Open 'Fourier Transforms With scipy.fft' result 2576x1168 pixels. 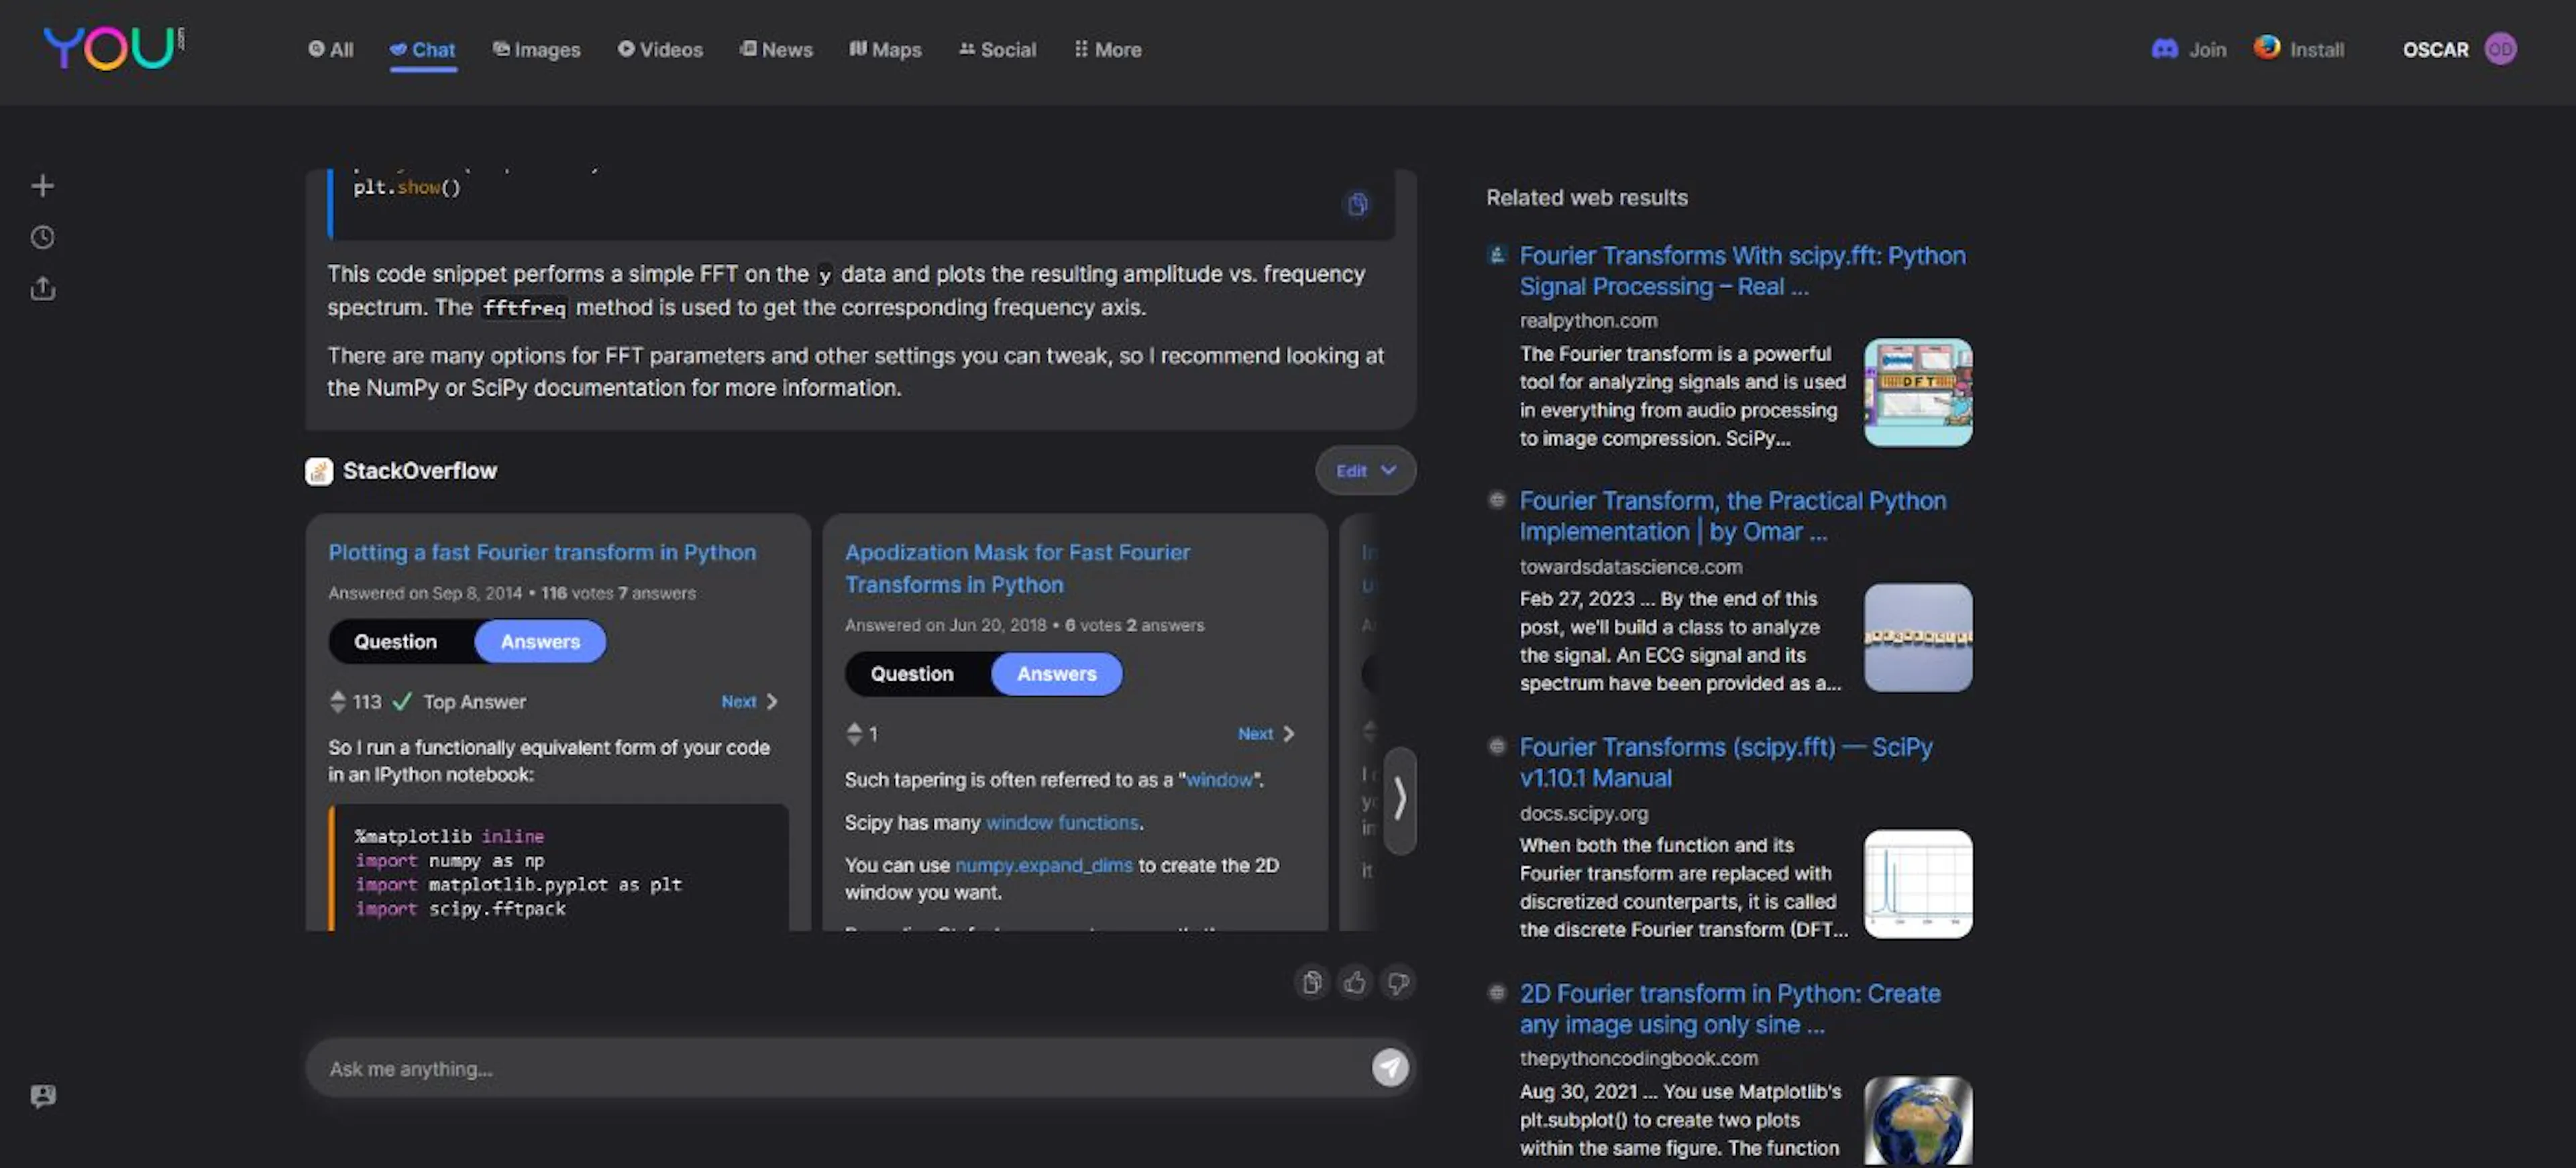[x=1742, y=271]
